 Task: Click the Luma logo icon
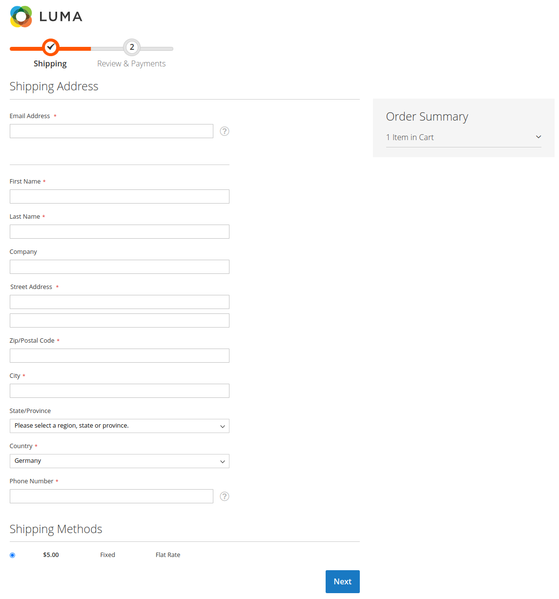pos(21,17)
